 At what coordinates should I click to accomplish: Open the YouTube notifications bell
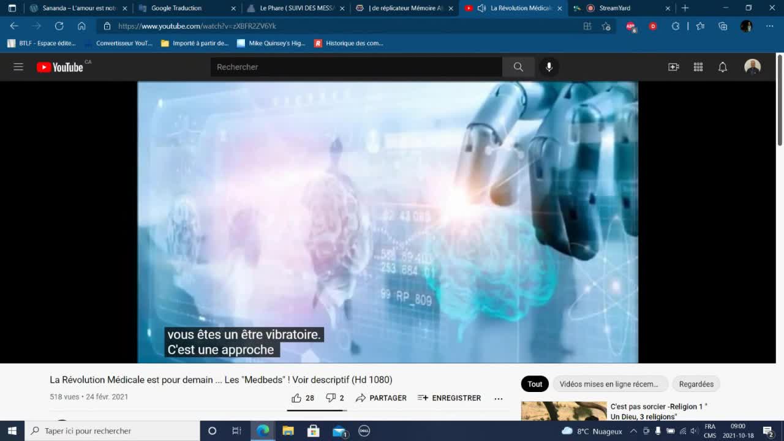[x=723, y=67]
